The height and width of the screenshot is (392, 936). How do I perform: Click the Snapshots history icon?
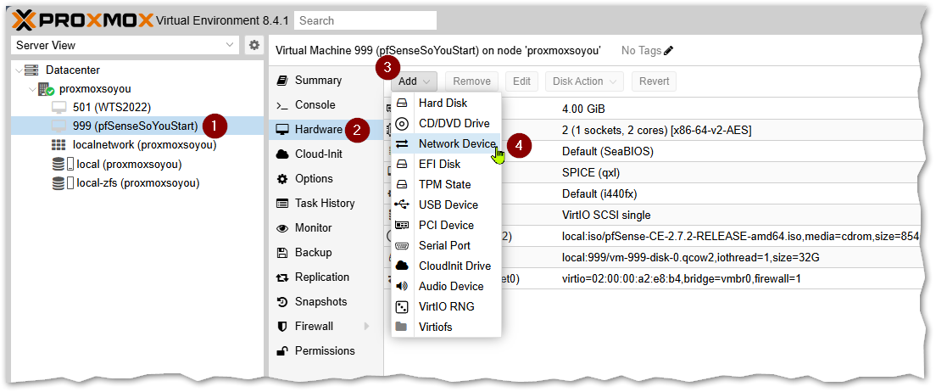[282, 302]
